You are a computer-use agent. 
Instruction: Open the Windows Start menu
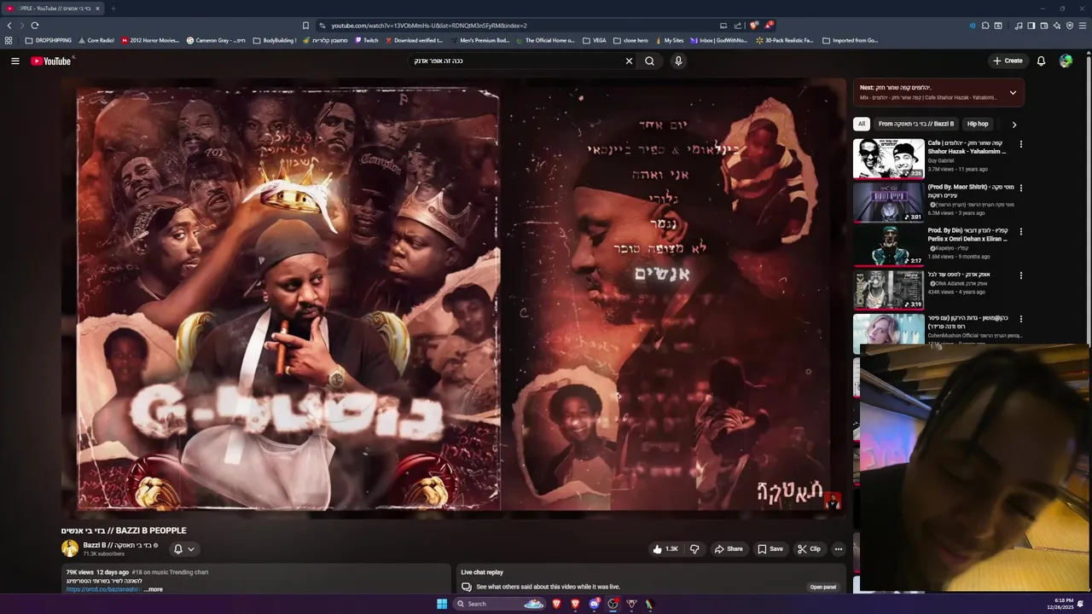(442, 604)
